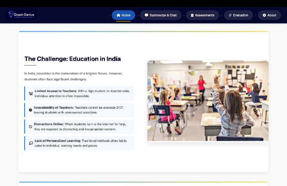
Task: Click the clock icon for Unavailability of Teachers
Action: click(31, 110)
